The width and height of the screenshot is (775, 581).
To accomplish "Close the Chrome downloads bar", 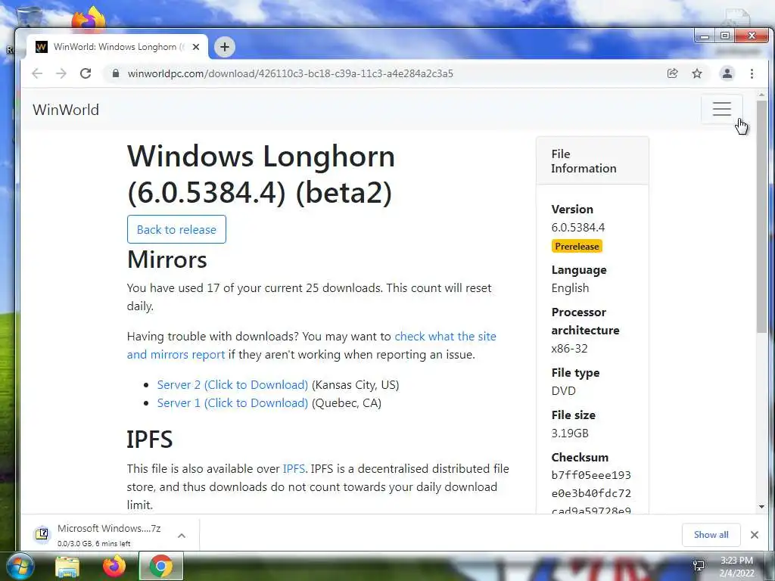I will point(755,535).
